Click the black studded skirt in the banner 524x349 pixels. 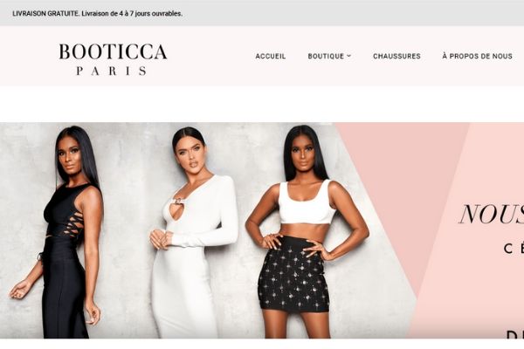(293, 274)
